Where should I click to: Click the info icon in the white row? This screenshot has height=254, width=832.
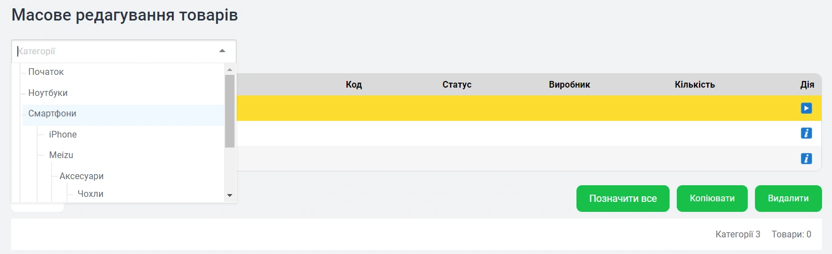[806, 133]
